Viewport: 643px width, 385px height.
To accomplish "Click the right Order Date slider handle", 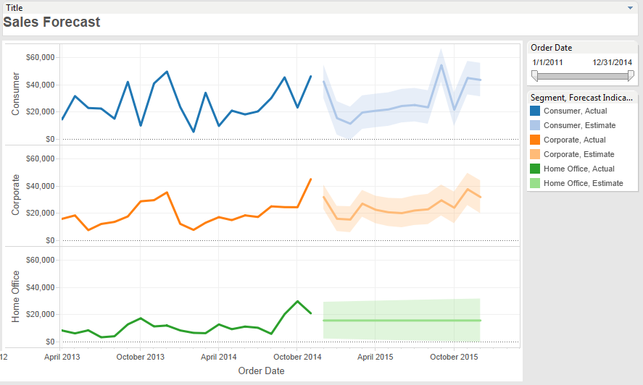I will (x=631, y=75).
